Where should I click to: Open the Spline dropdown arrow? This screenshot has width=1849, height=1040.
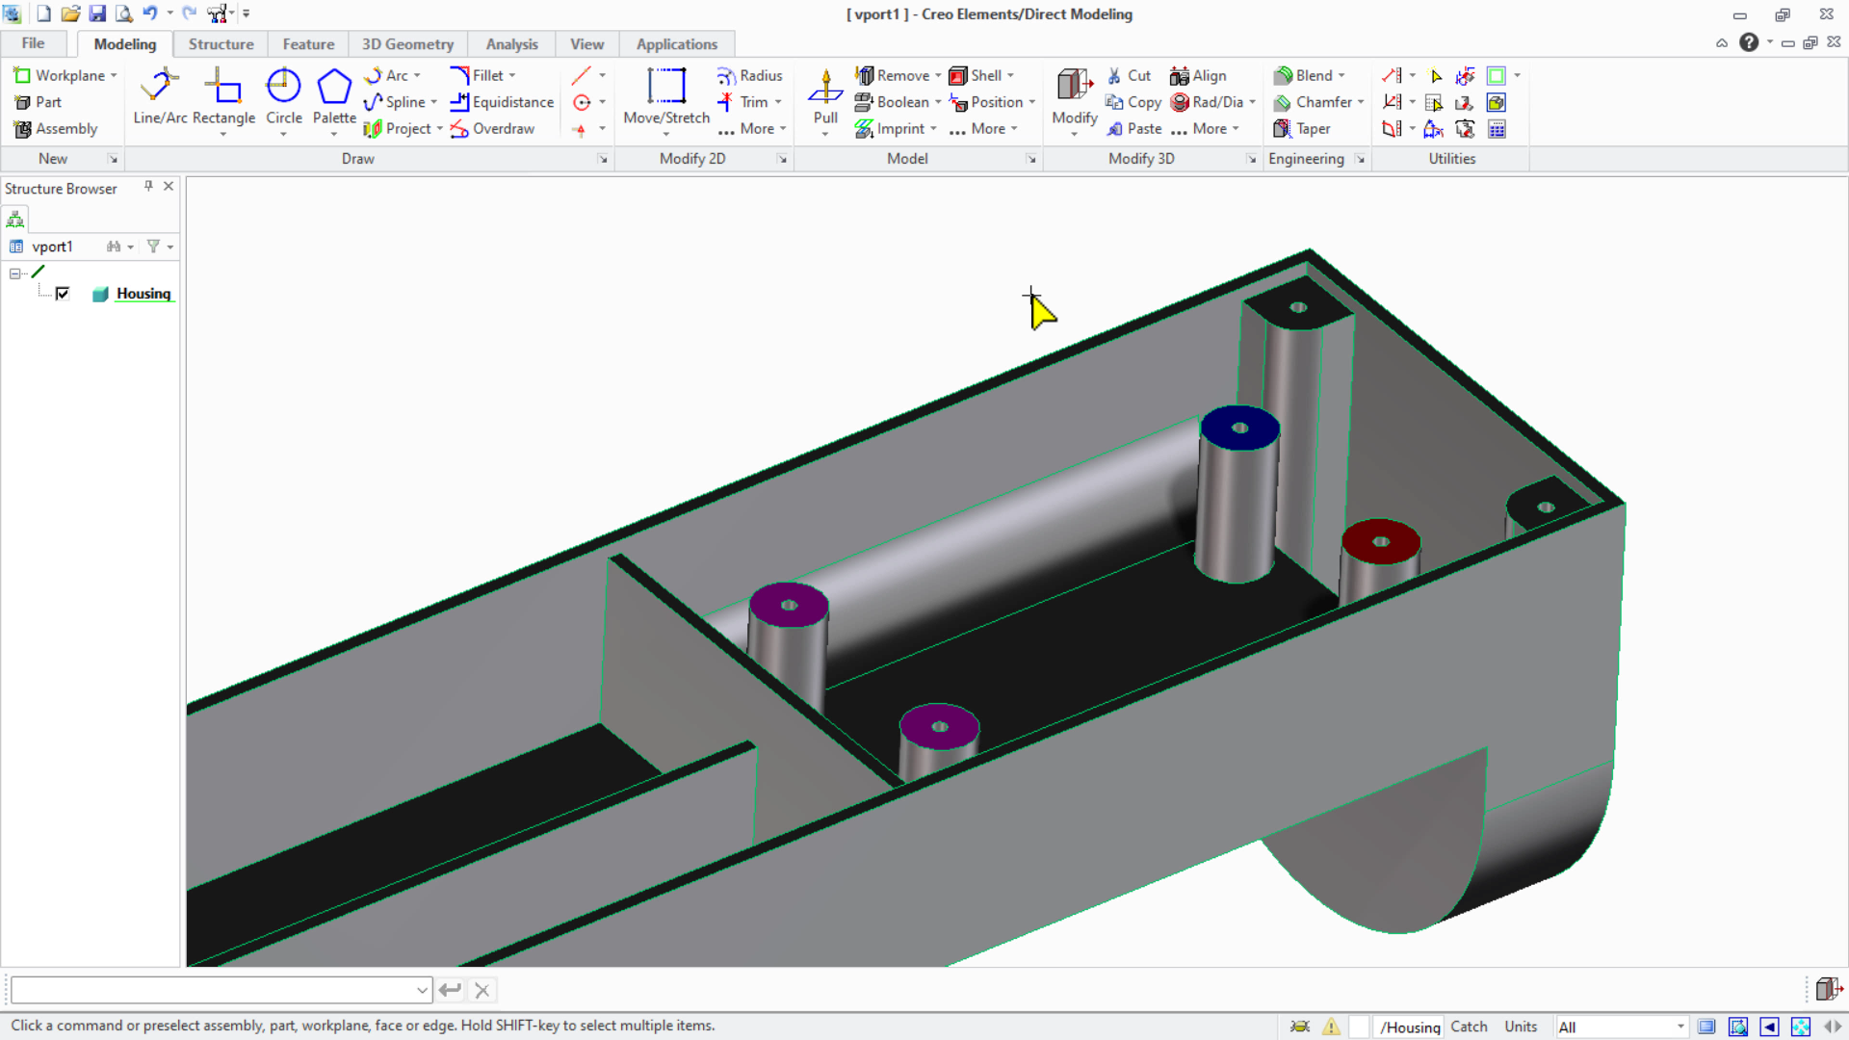433,102
